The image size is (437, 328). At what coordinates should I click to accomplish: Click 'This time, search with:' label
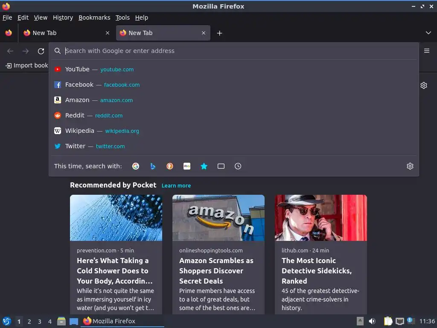click(88, 166)
